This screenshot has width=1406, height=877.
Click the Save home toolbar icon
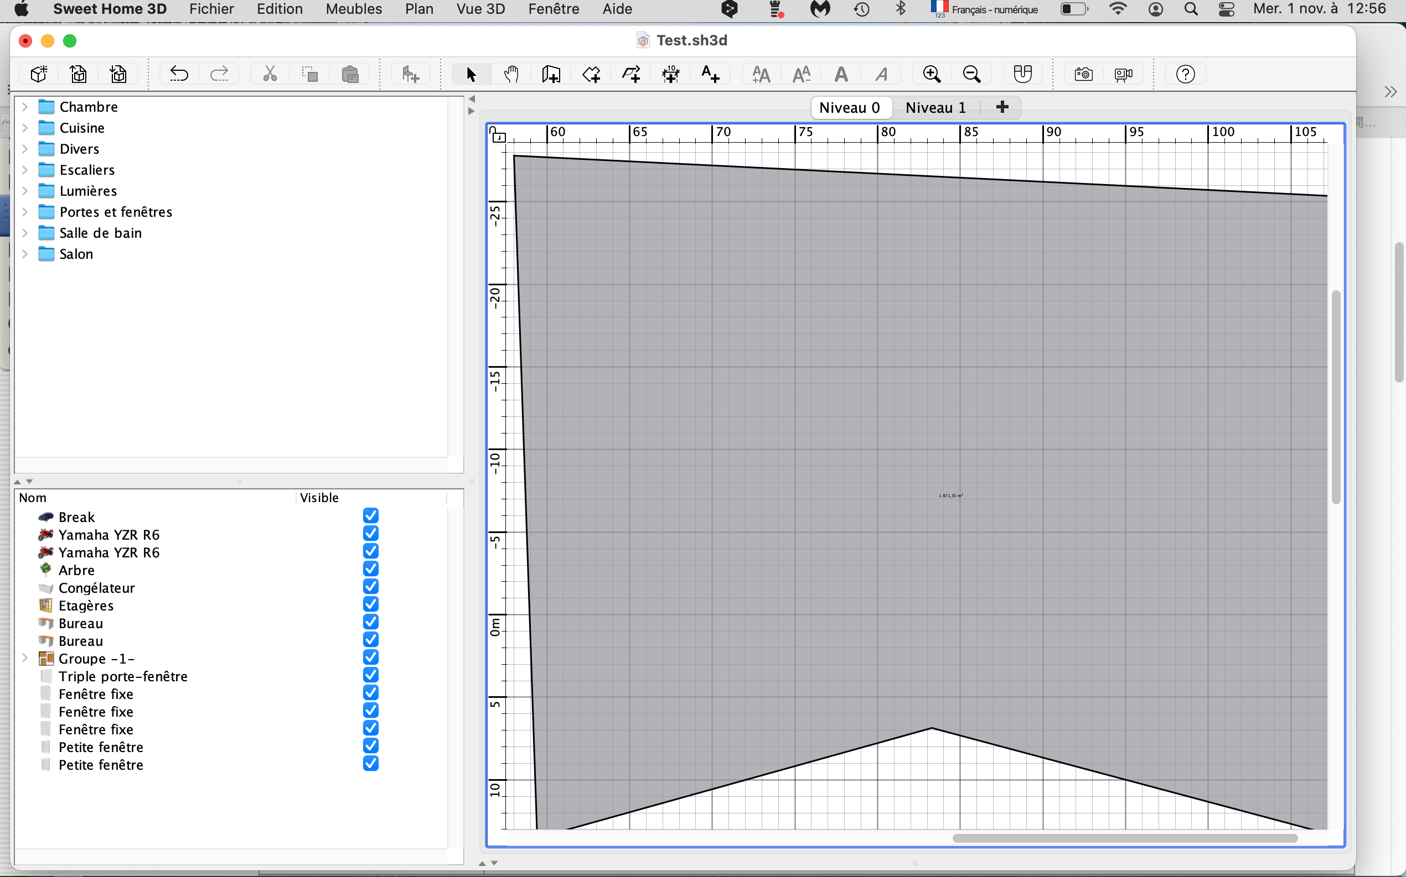118,74
